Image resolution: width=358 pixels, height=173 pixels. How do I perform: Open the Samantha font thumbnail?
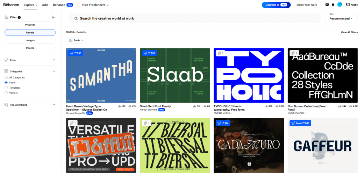pyautogui.click(x=101, y=75)
